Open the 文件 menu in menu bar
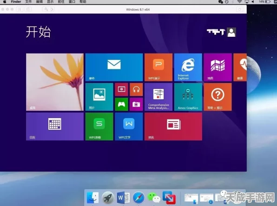The image size is (277, 206). click(x=28, y=2)
